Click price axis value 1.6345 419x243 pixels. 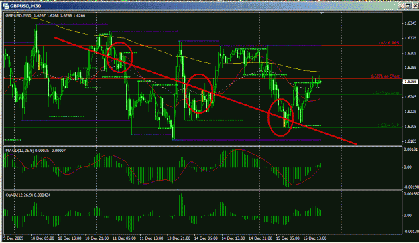pos(410,23)
